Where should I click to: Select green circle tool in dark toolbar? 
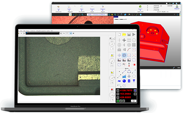pyautogui.click(x=76, y=15)
